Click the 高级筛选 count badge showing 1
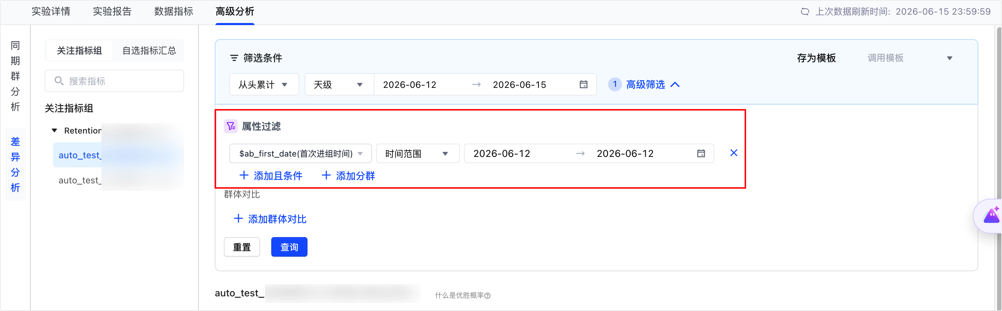1002x311 pixels. (615, 84)
